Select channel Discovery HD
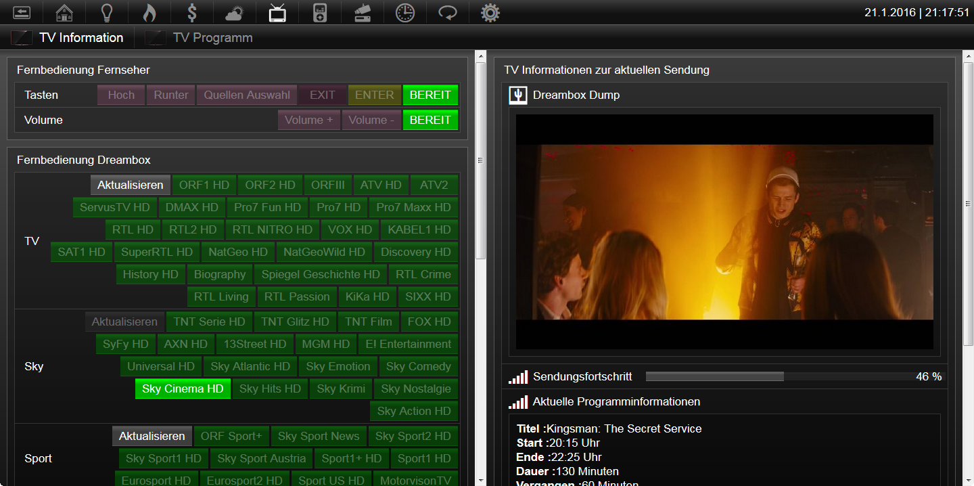This screenshot has width=974, height=486. click(x=416, y=252)
